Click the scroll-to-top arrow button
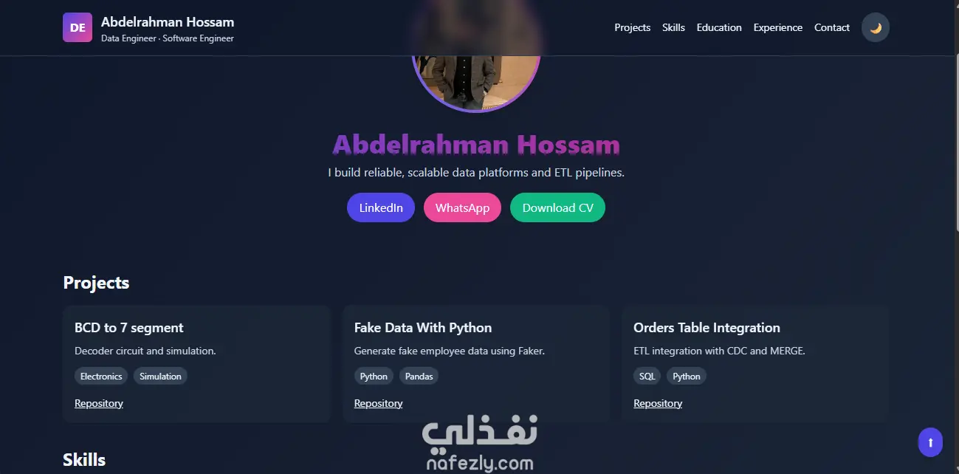 (x=930, y=442)
